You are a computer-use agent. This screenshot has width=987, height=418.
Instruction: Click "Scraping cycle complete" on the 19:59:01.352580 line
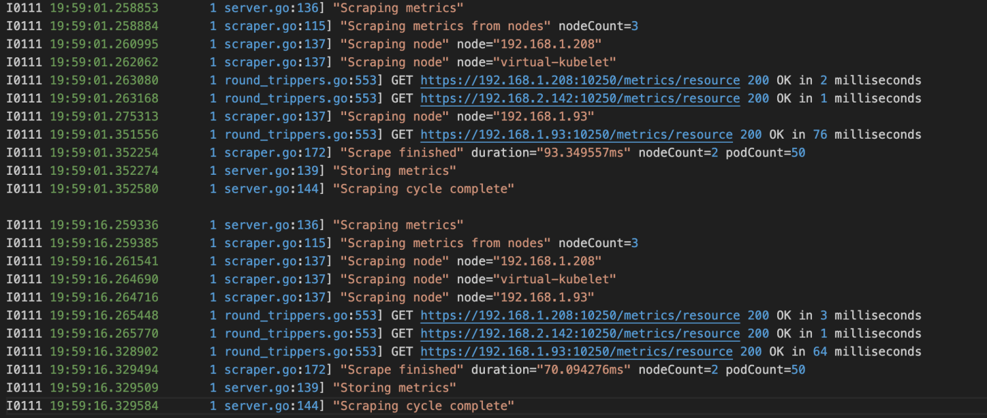pyautogui.click(x=423, y=189)
